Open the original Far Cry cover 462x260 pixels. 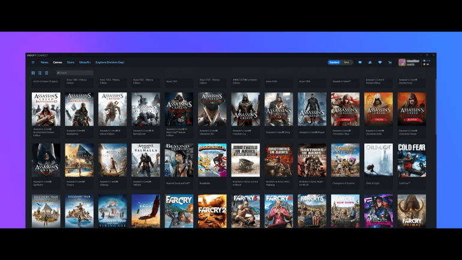click(179, 211)
